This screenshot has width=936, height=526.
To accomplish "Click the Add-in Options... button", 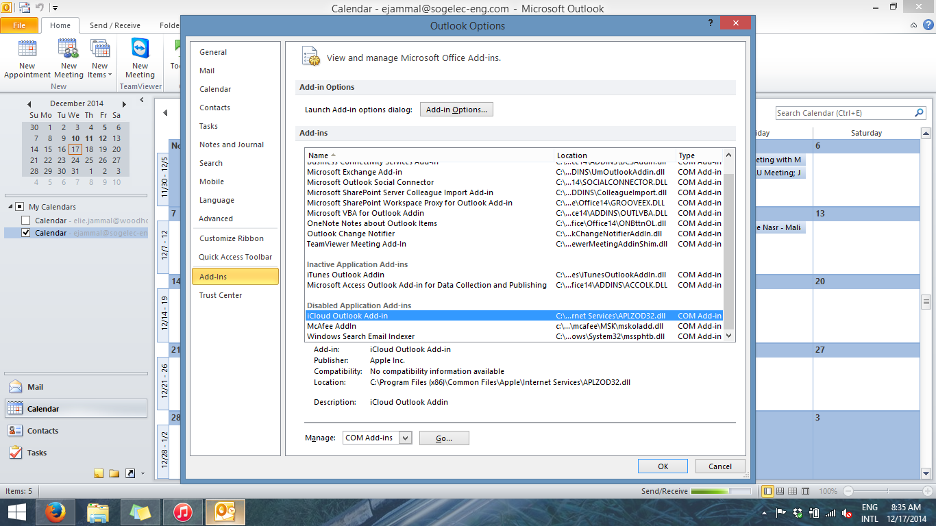I will tap(456, 110).
